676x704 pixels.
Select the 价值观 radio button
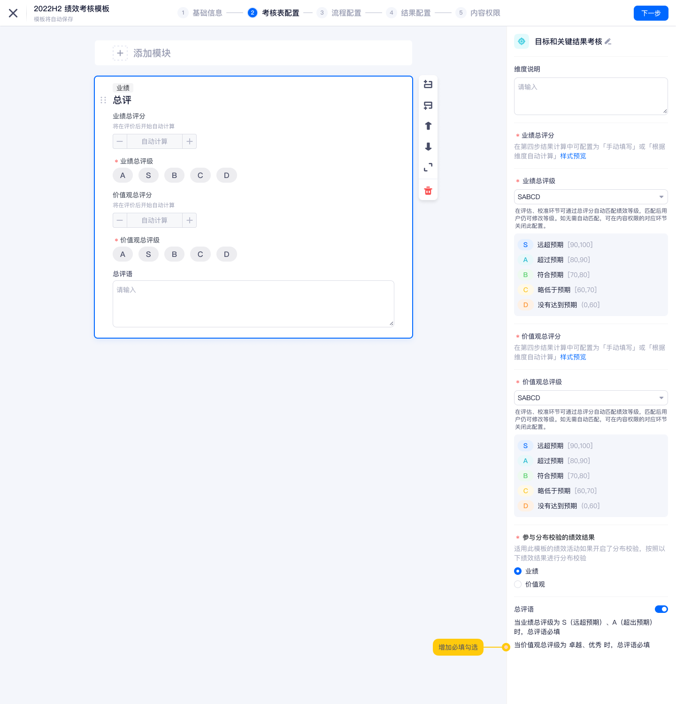tap(518, 584)
